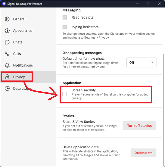This screenshot has width=165, height=167.
Task: Open Chats via the speech bubble icon
Action: click(x=7, y=42)
